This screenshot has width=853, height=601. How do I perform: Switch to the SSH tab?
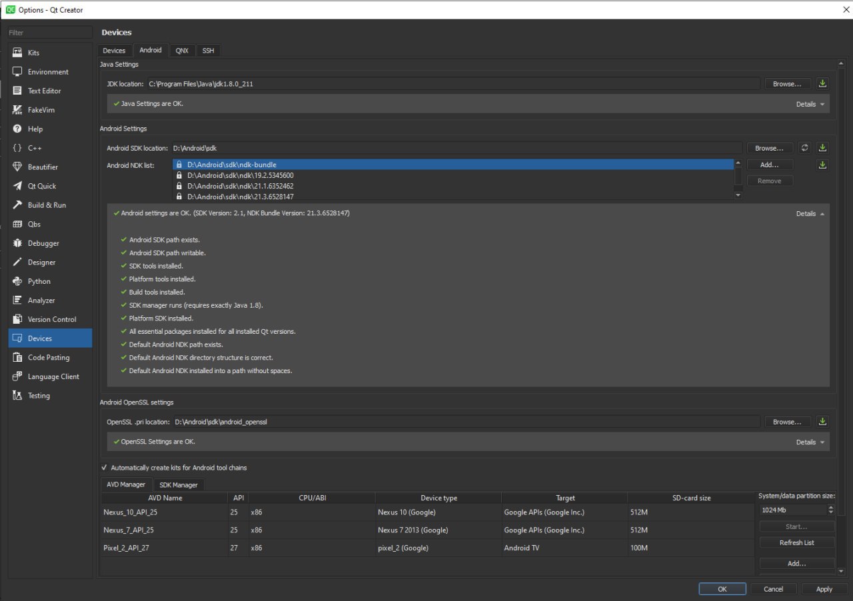pyautogui.click(x=208, y=51)
